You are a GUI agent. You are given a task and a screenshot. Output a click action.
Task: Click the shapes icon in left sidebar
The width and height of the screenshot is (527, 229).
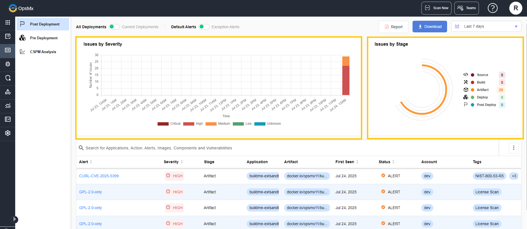pyautogui.click(x=8, y=92)
